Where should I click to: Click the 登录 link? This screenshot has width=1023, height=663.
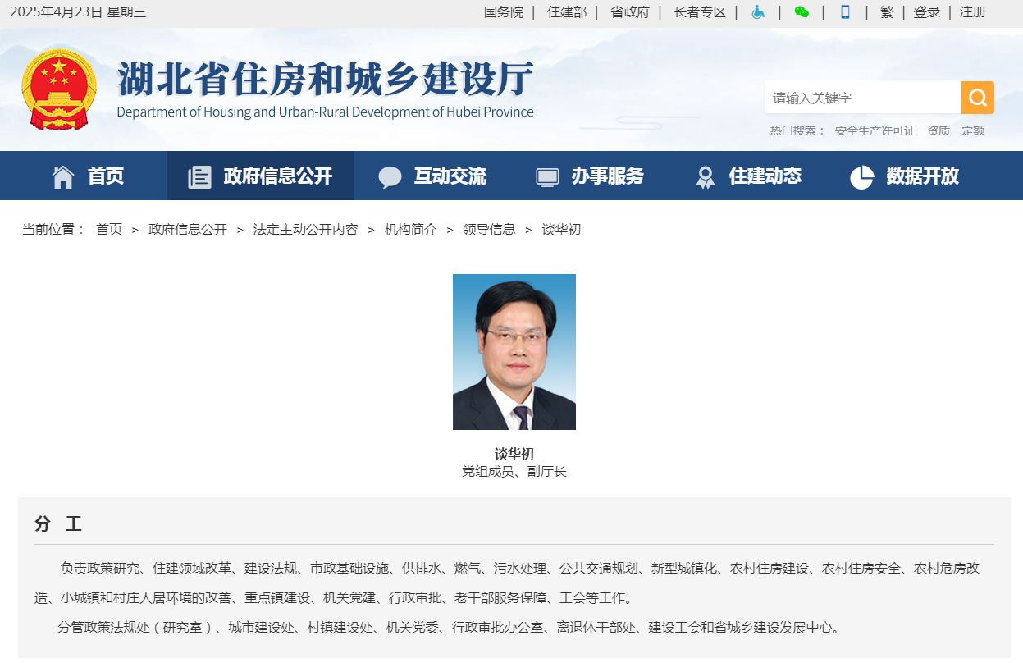click(926, 11)
